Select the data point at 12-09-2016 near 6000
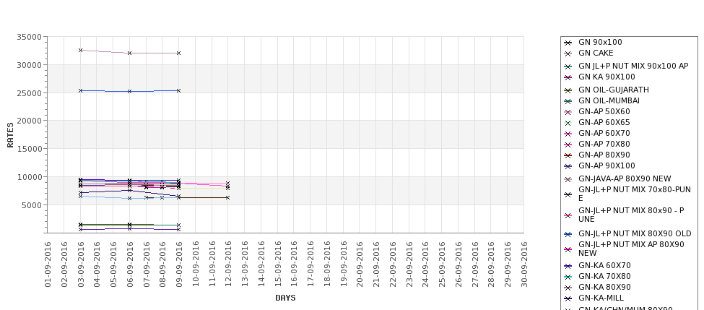This screenshot has width=704, height=310. tap(227, 198)
